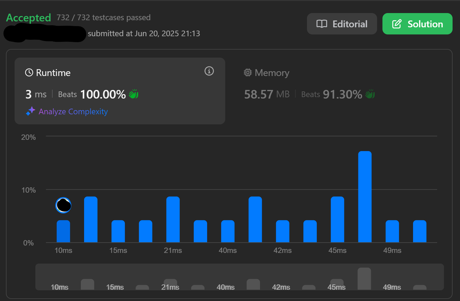Screen dimensions: 460x301
Task: Select the tall bar between 10ms and 15ms
Action: pyautogui.click(x=91, y=219)
